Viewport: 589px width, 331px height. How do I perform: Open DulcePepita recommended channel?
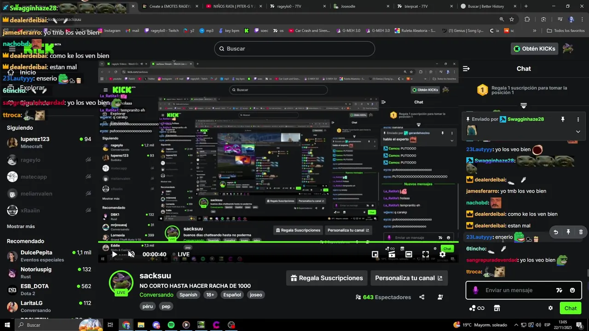(x=49, y=256)
